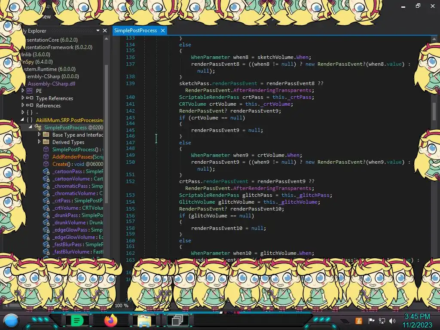The image size is (440, 330).
Task: Click the Type References node icon
Action: (x=30, y=98)
